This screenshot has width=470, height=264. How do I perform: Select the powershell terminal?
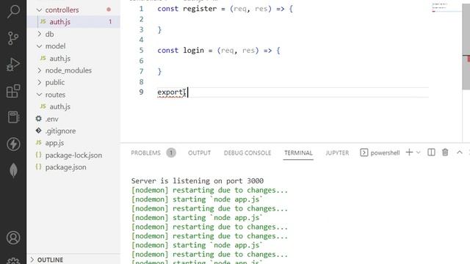pos(380,153)
